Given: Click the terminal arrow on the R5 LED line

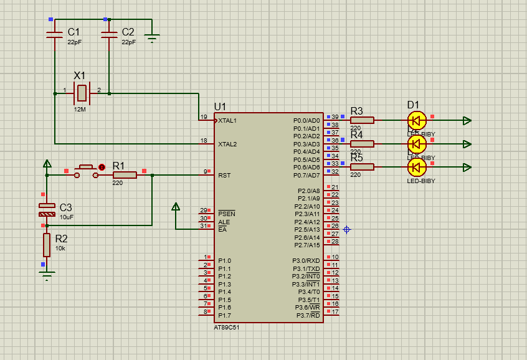Looking at the screenshot, I should 467,167.
